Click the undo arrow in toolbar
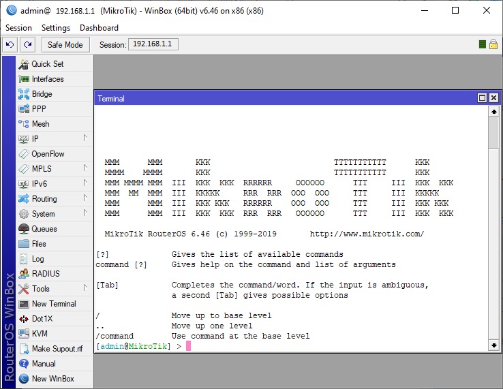This screenshot has width=503, height=389. 10,45
